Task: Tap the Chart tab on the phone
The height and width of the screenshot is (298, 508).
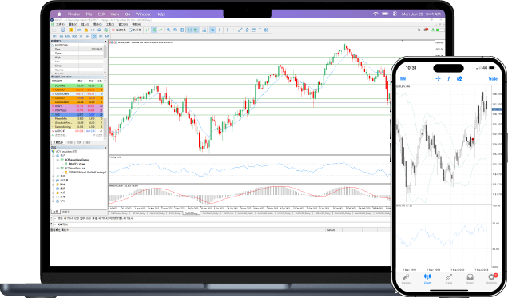Action: click(427, 279)
